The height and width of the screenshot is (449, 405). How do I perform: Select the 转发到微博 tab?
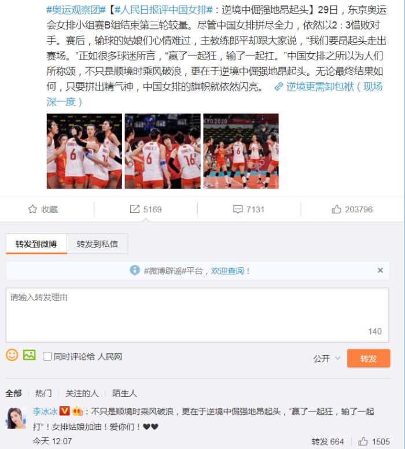coord(36,244)
